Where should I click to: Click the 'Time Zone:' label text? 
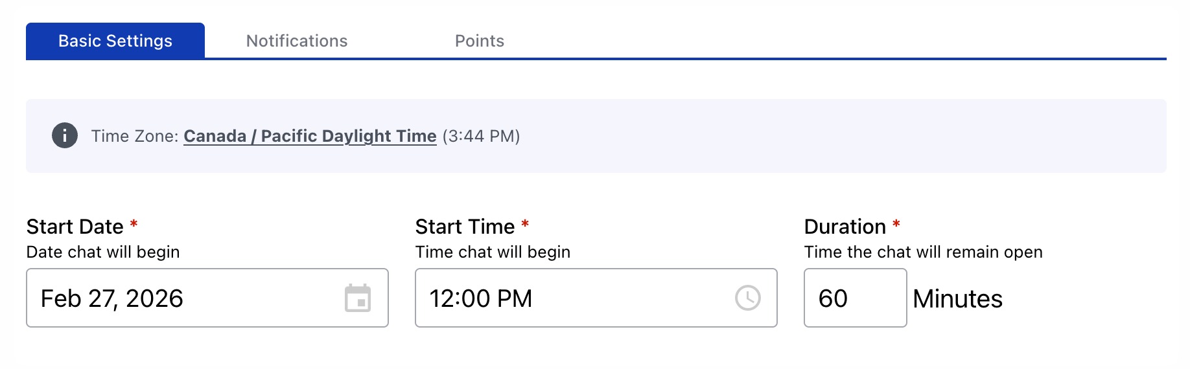134,136
